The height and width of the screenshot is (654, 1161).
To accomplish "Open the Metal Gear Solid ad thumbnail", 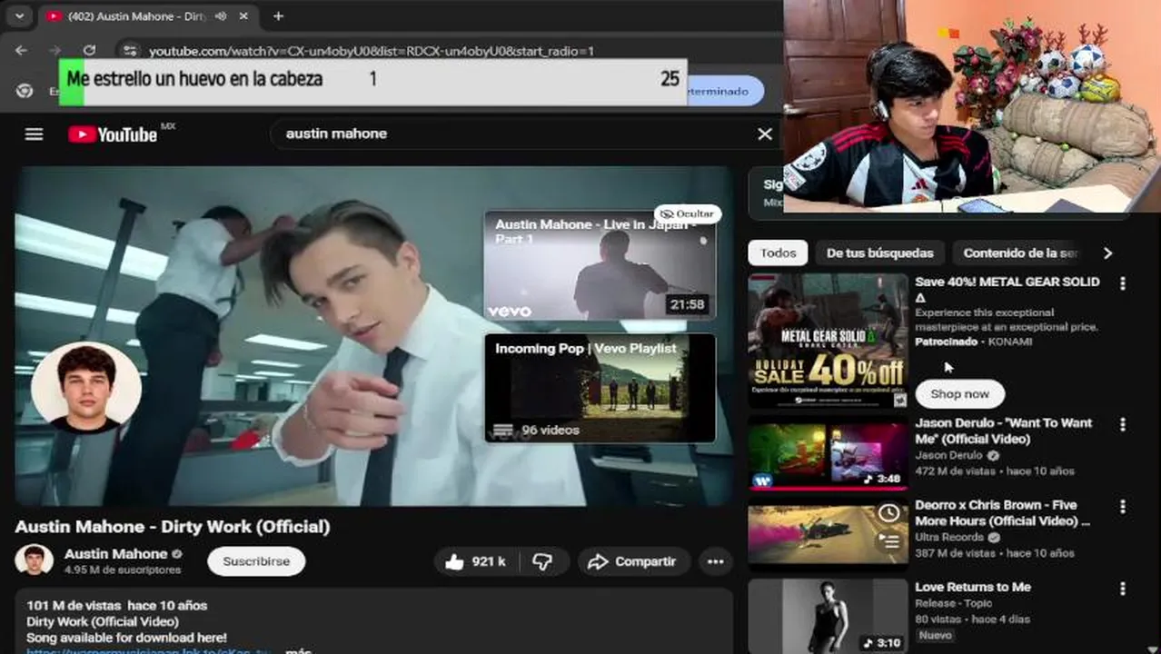I will pos(828,342).
